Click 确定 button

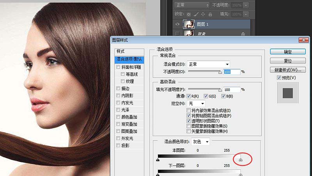coord(288,52)
